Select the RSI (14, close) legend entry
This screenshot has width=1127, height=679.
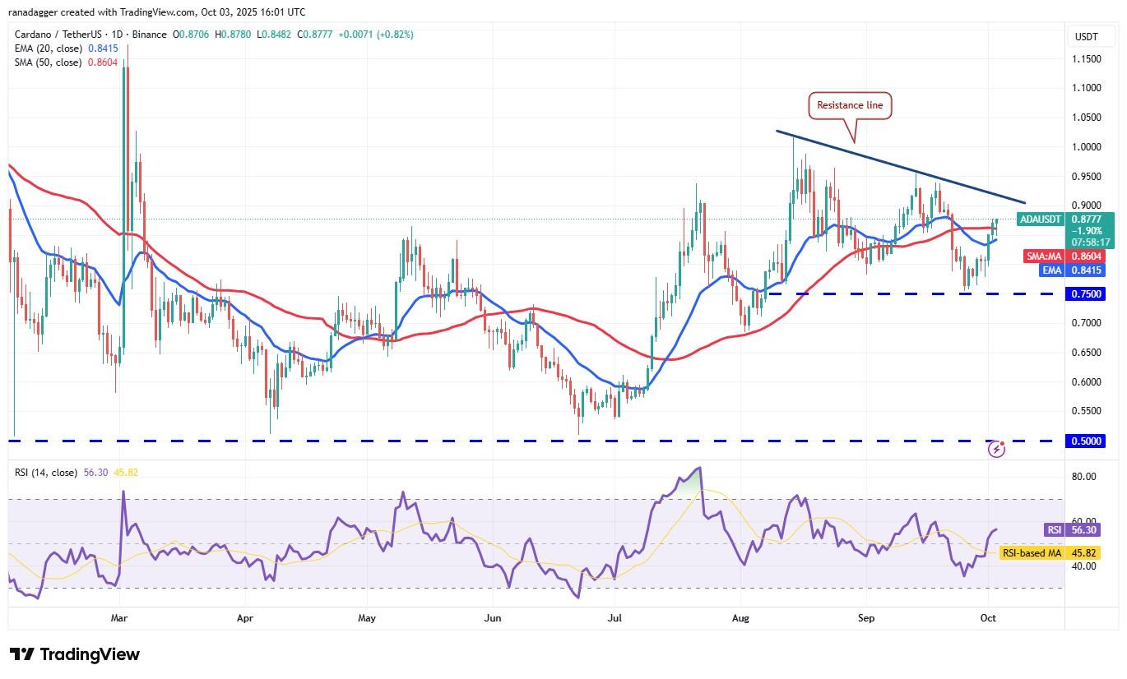[48, 473]
